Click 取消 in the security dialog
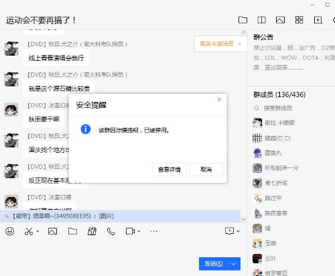 [x=206, y=169]
